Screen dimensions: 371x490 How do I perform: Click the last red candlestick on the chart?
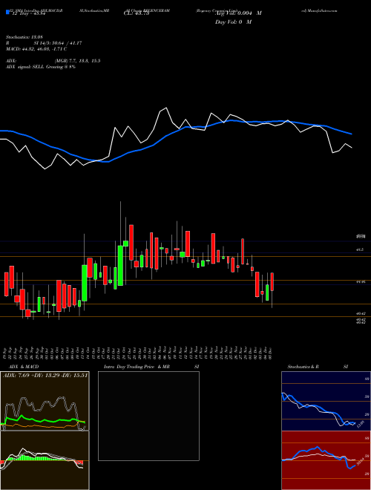point(272,282)
